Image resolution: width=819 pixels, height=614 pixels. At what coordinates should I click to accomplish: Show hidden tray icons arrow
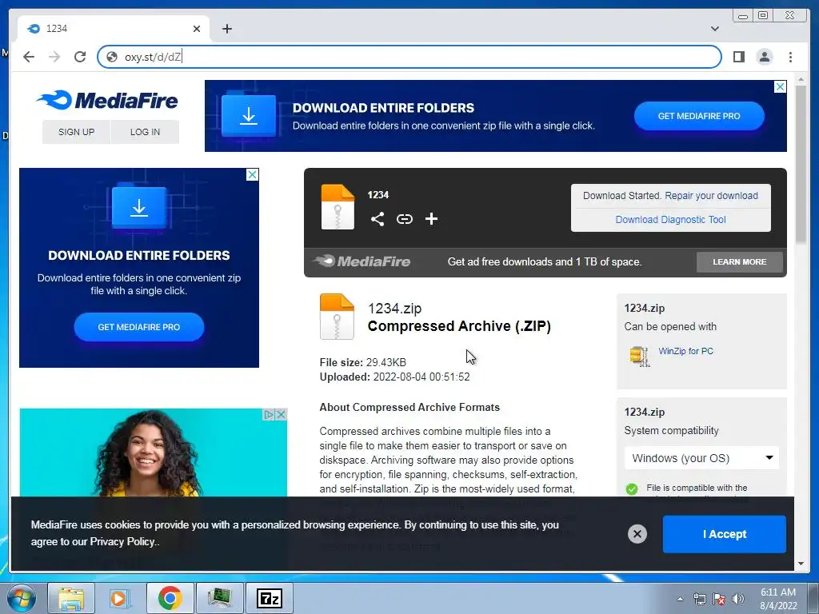coord(680,599)
